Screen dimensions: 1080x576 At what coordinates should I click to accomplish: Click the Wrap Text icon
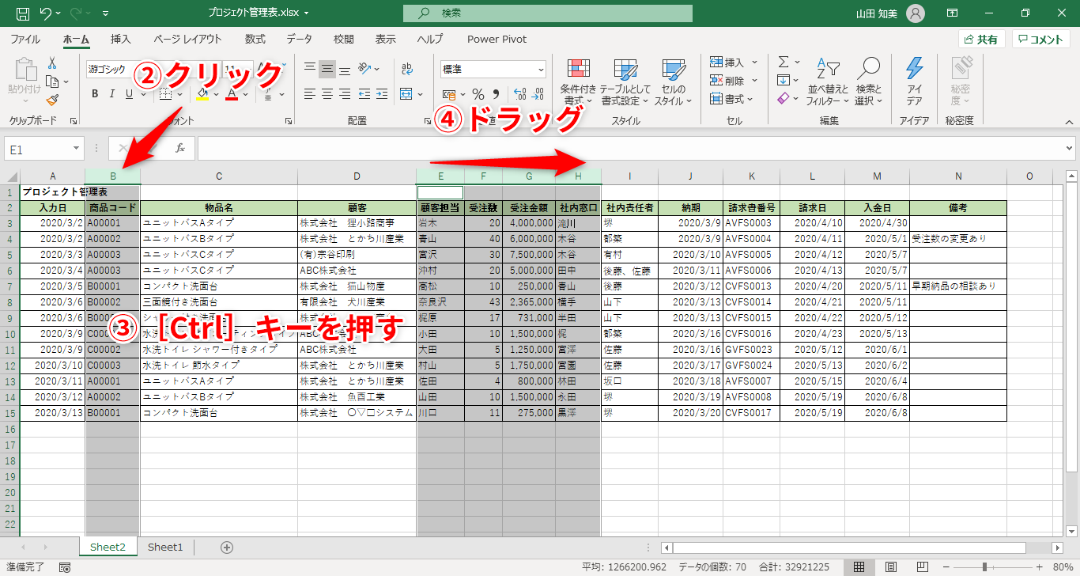click(x=406, y=69)
